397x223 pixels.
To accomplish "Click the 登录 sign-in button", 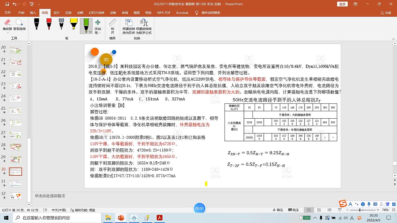I will click(x=342, y=4).
